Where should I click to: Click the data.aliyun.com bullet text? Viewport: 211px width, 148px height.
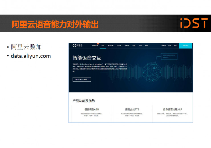coord(31,56)
